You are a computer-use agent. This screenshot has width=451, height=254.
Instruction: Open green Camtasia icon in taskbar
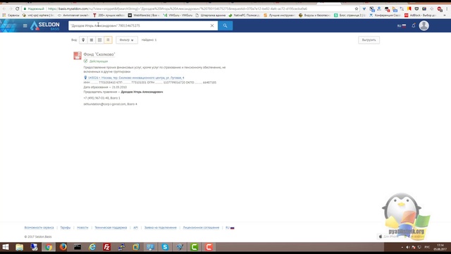pos(194,247)
